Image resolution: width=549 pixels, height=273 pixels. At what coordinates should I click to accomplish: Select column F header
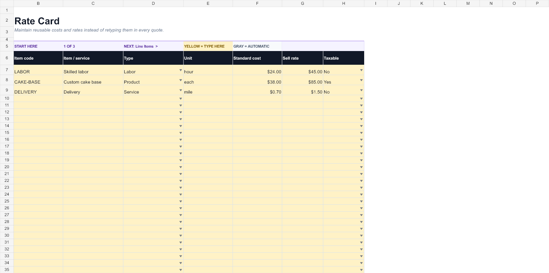pos(257,3)
